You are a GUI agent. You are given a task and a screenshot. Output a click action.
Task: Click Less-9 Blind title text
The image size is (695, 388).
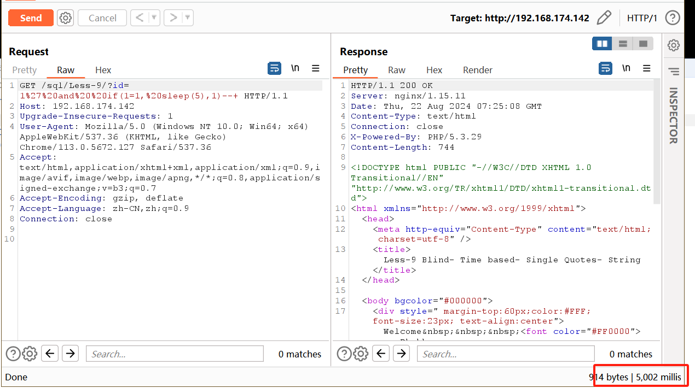click(x=512, y=260)
